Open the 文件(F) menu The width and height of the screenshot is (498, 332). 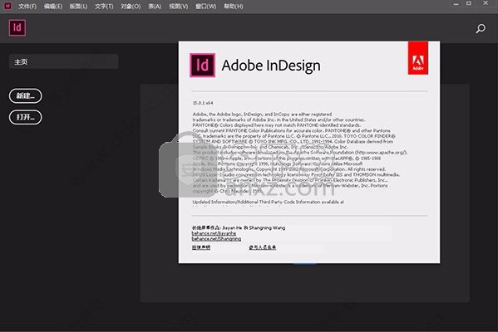coord(27,7)
